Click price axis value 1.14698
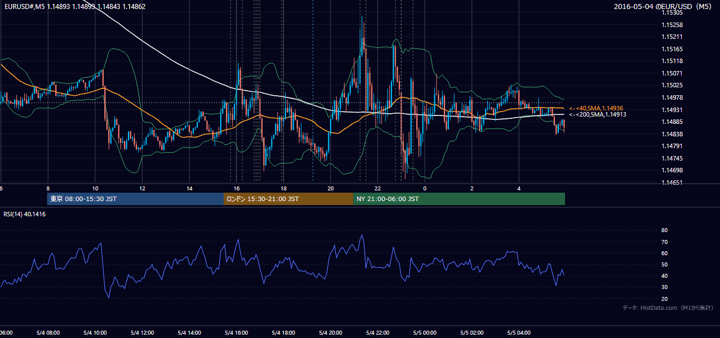Screen dimensions: 720x338 (x=672, y=170)
